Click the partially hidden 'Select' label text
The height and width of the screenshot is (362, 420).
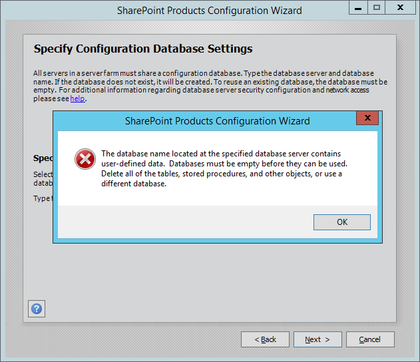click(x=43, y=174)
